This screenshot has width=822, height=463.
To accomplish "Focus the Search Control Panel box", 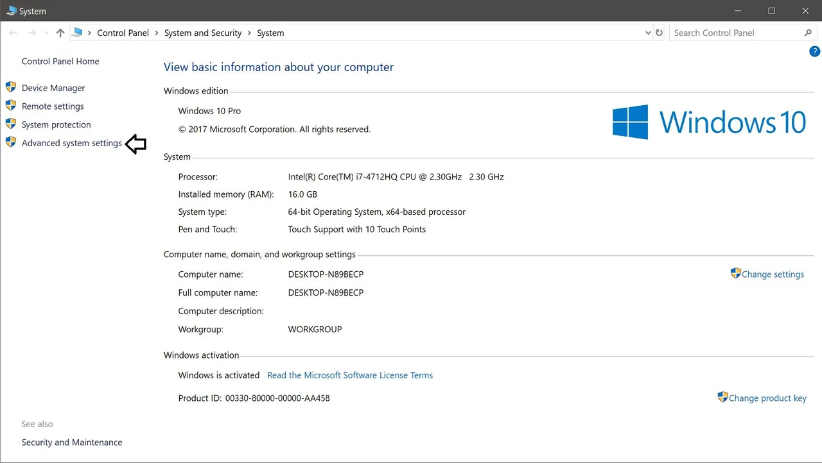I will click(x=744, y=33).
